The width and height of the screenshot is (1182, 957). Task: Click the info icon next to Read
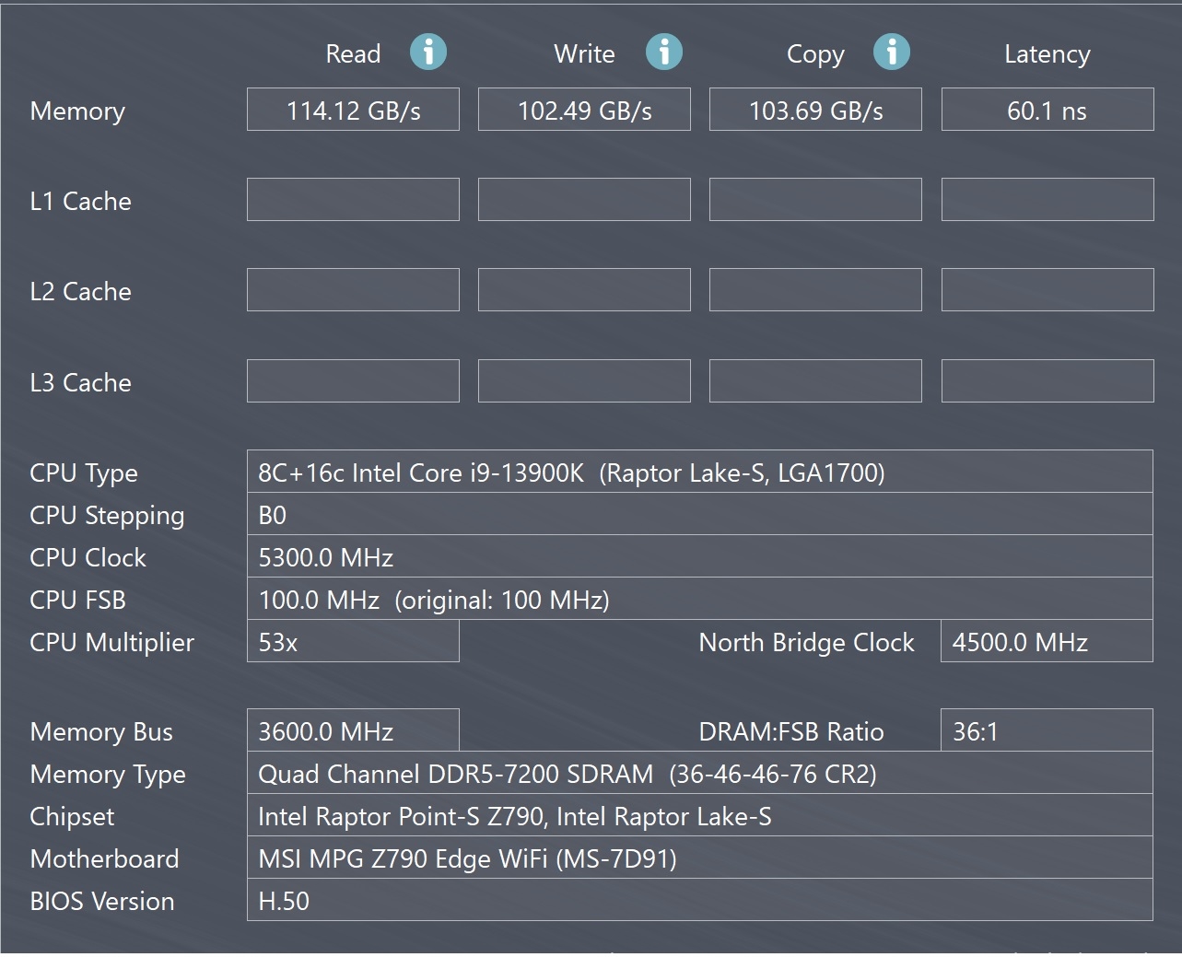pos(428,53)
